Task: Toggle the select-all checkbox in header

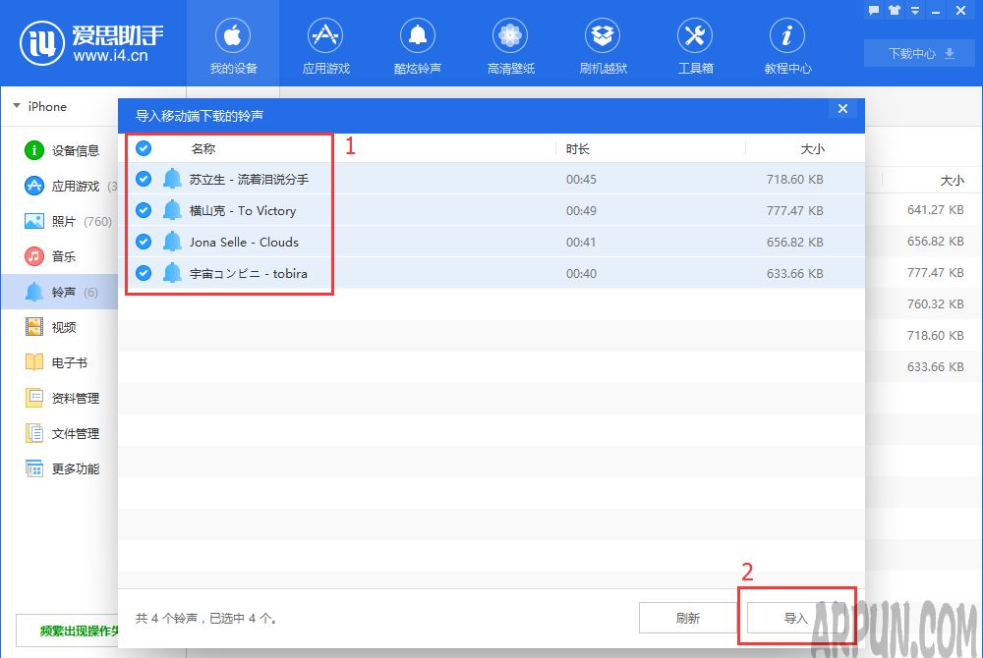Action: (x=144, y=148)
